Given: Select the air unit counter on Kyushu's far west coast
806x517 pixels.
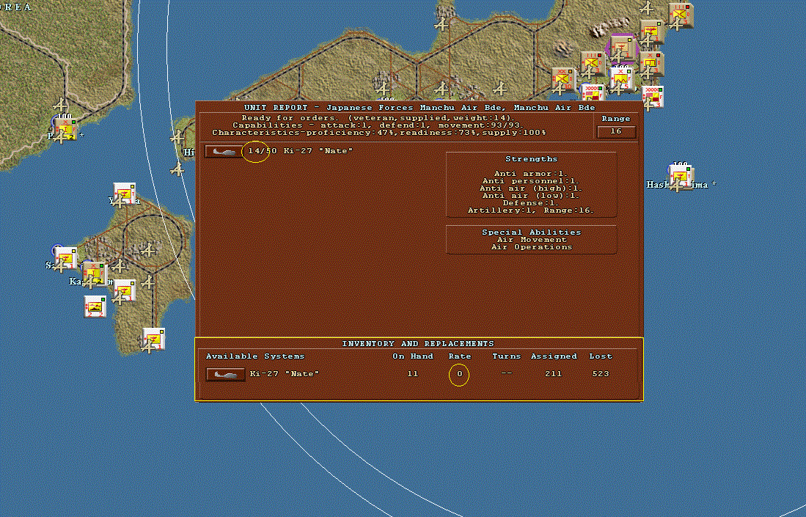Looking at the screenshot, I should pyautogui.click(x=66, y=258).
